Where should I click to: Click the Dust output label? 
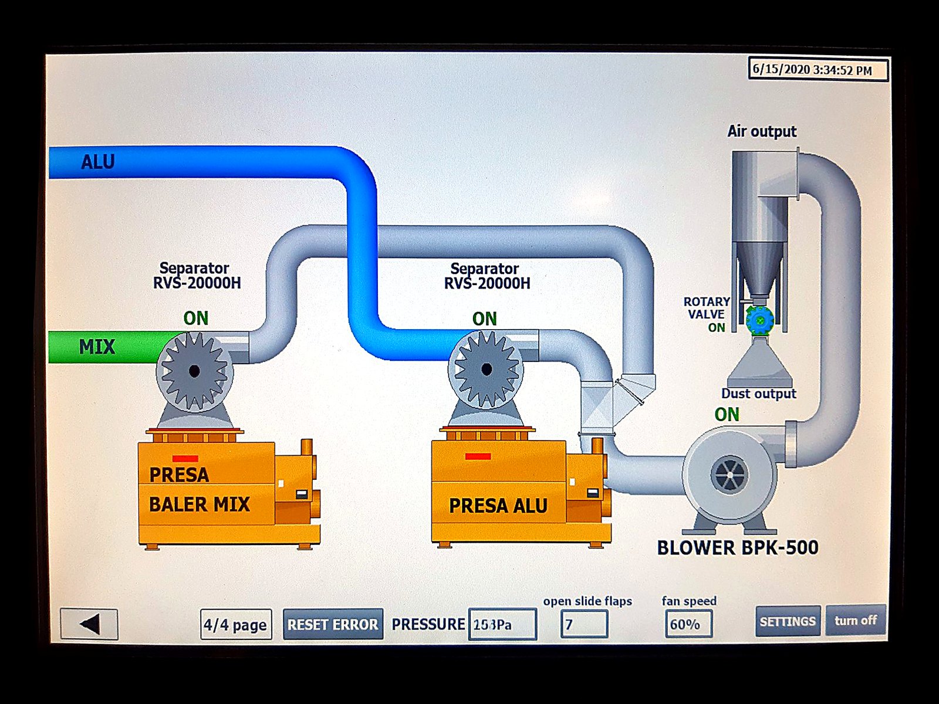758,394
